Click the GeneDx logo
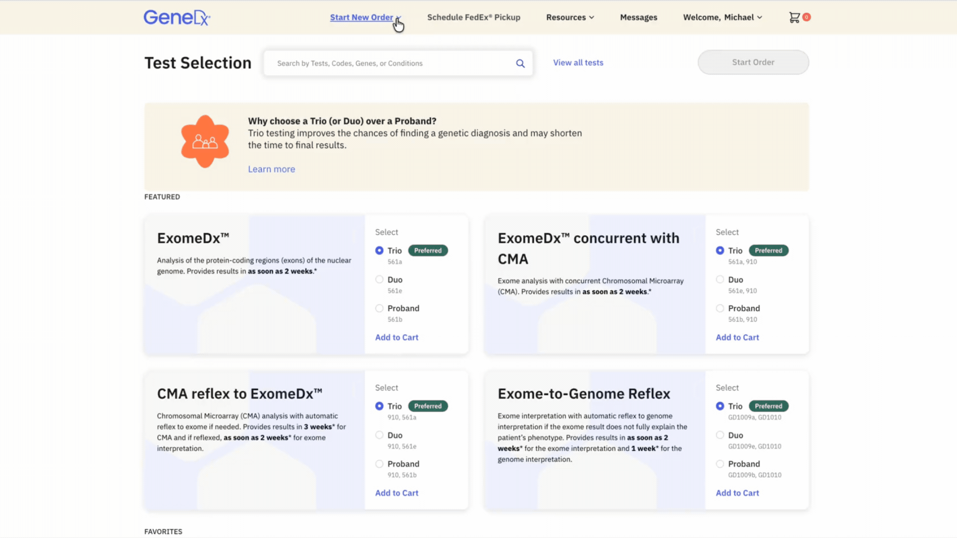This screenshot has width=957, height=538. (x=177, y=17)
